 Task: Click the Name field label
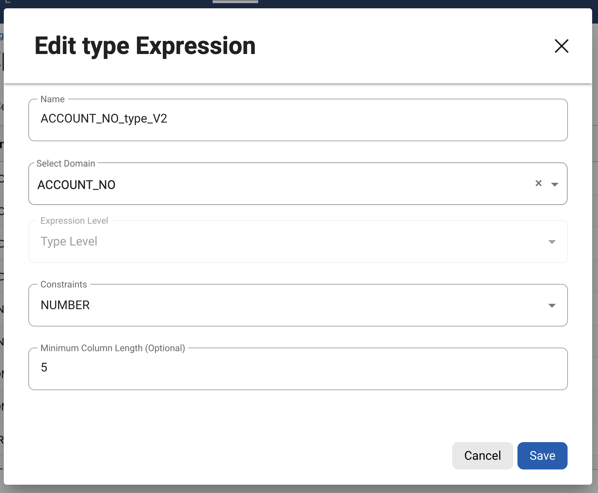pyautogui.click(x=53, y=99)
